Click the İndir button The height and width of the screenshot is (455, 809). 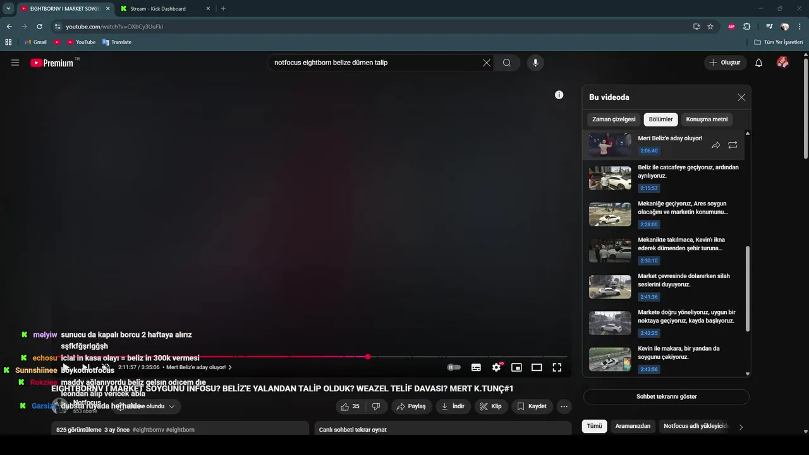(x=453, y=406)
